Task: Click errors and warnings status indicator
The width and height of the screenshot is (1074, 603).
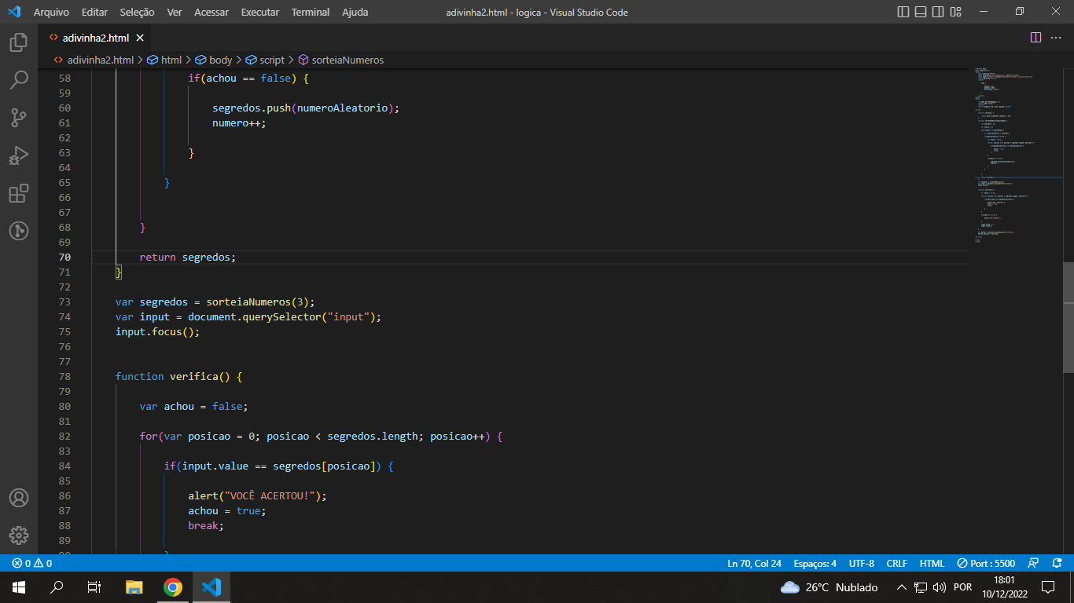Action: coord(32,563)
